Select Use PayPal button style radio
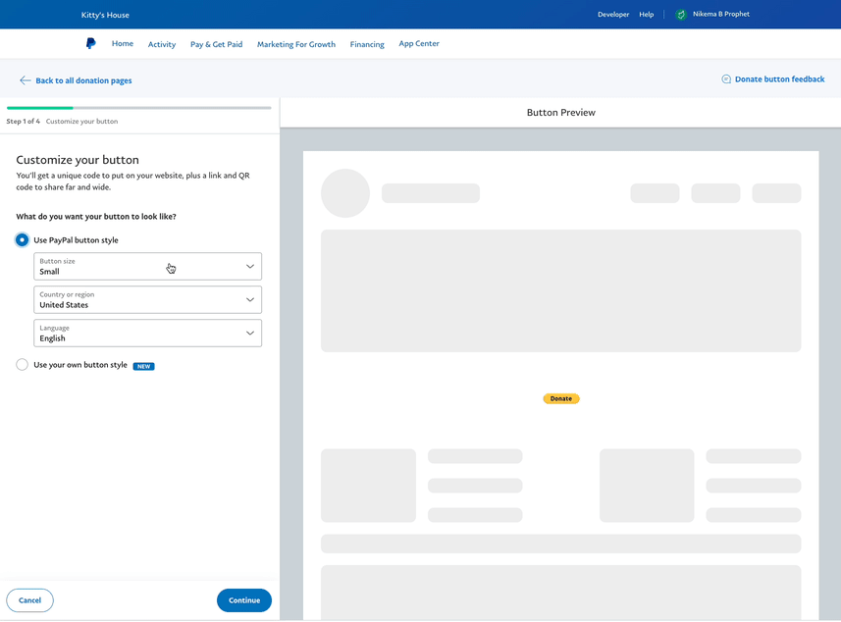841x622 pixels. click(22, 239)
